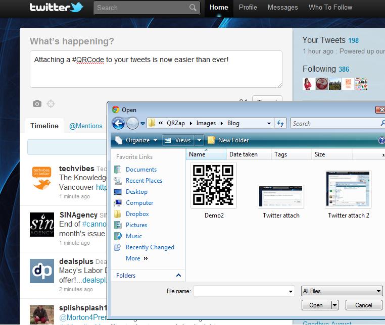Viewport: 385px width, 325px height.
Task: Click the dealsplus dp avatar
Action: pos(42,271)
